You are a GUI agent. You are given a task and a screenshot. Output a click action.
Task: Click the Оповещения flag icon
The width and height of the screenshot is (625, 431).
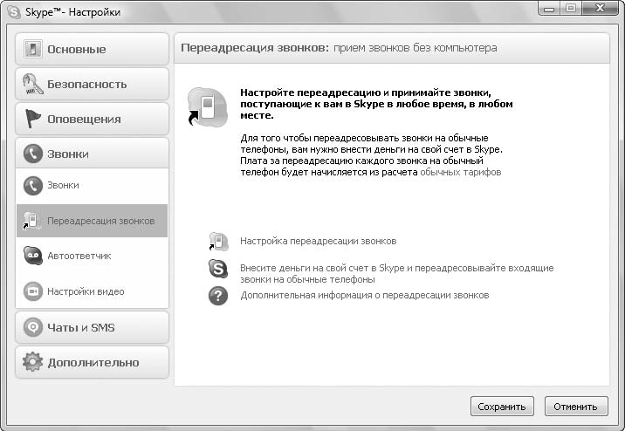pos(32,119)
